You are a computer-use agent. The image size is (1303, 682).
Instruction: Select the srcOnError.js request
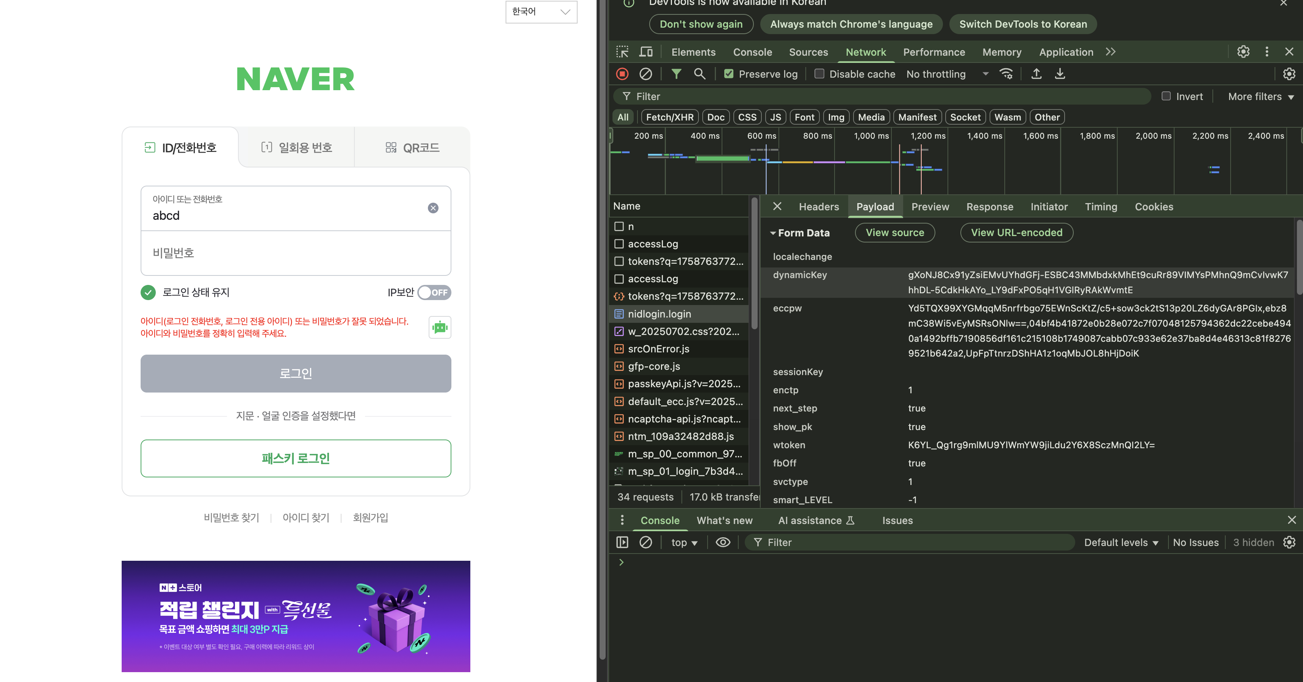coord(679,349)
